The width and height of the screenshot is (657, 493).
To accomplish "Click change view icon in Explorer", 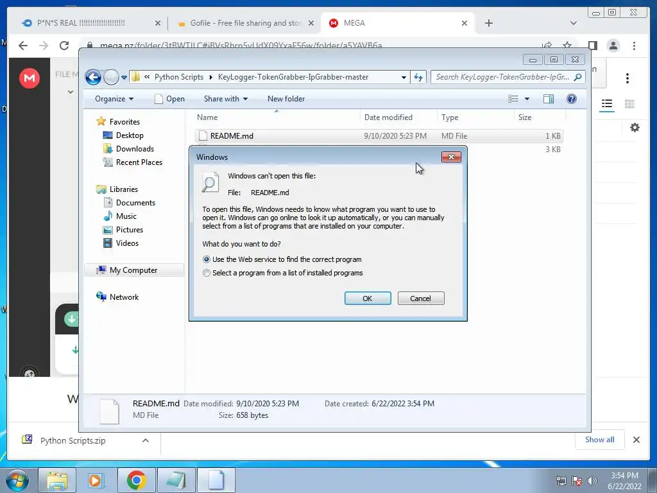I will [x=513, y=98].
